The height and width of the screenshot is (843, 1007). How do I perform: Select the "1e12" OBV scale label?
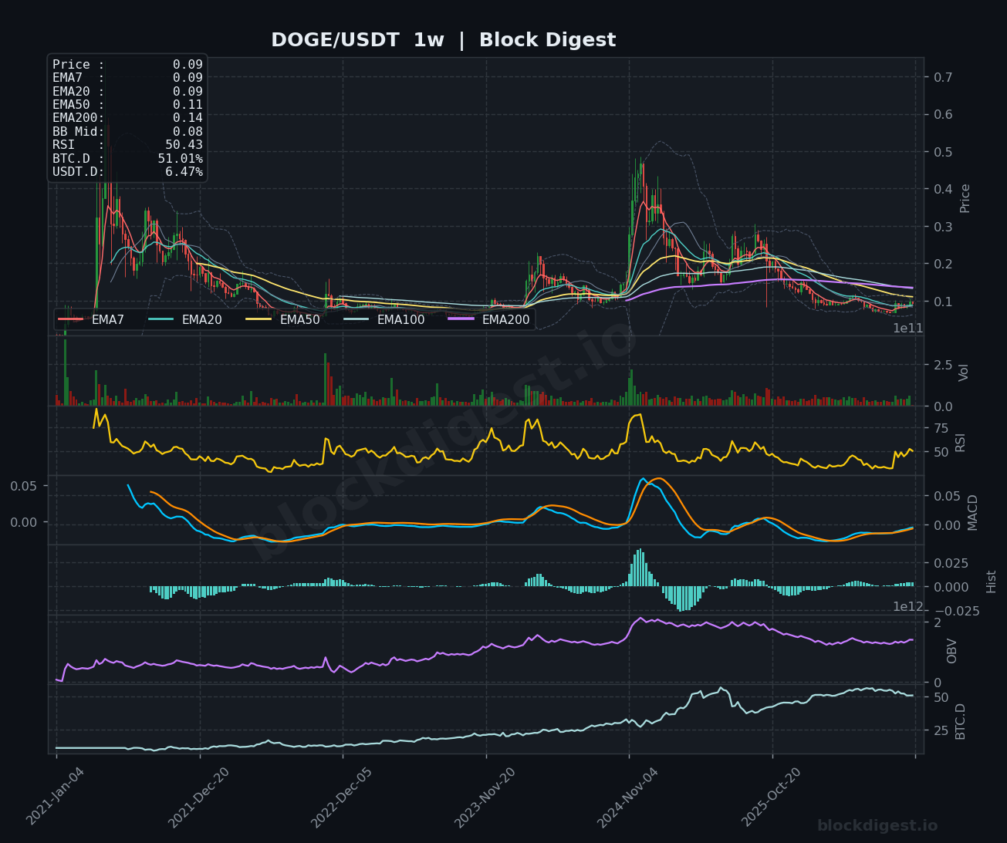click(908, 607)
